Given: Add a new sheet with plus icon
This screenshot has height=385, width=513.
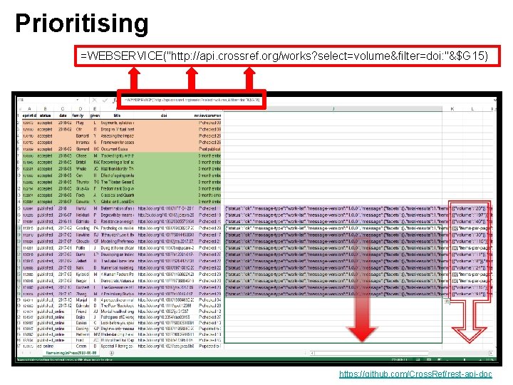Looking at the screenshot, I should (112, 353).
